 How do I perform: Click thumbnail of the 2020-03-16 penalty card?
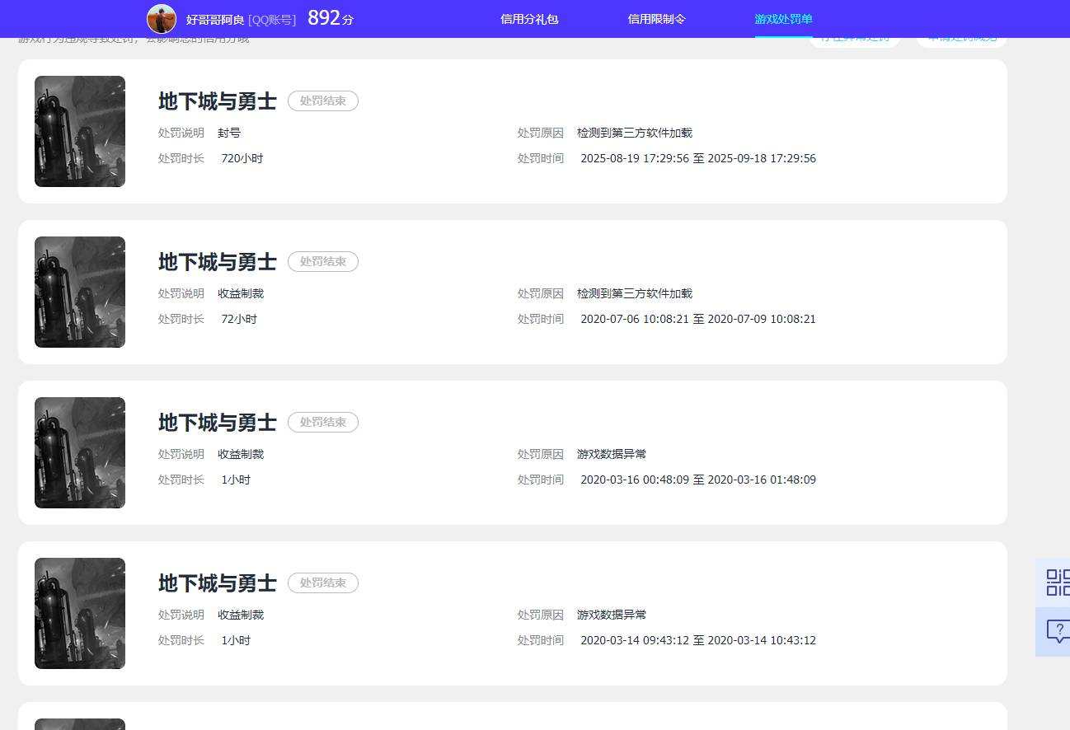(x=80, y=452)
